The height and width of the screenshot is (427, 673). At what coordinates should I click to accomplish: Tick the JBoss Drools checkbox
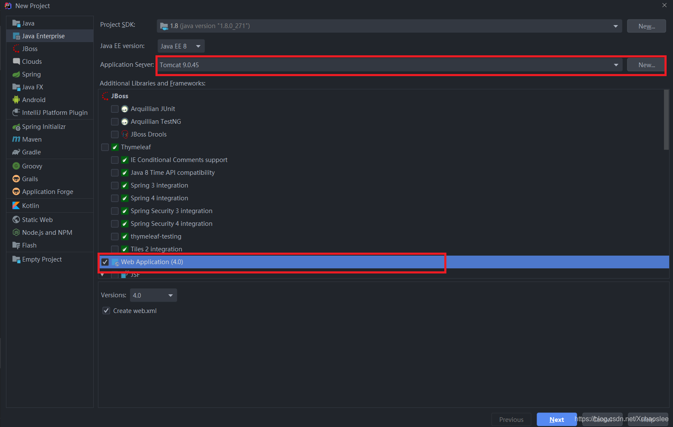coord(115,134)
